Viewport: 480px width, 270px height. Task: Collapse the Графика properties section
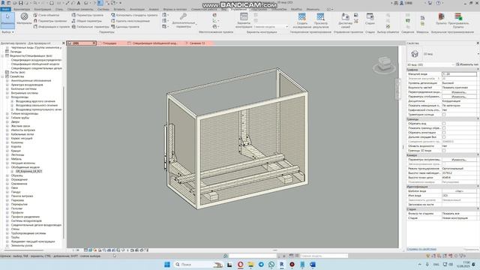click(478, 70)
